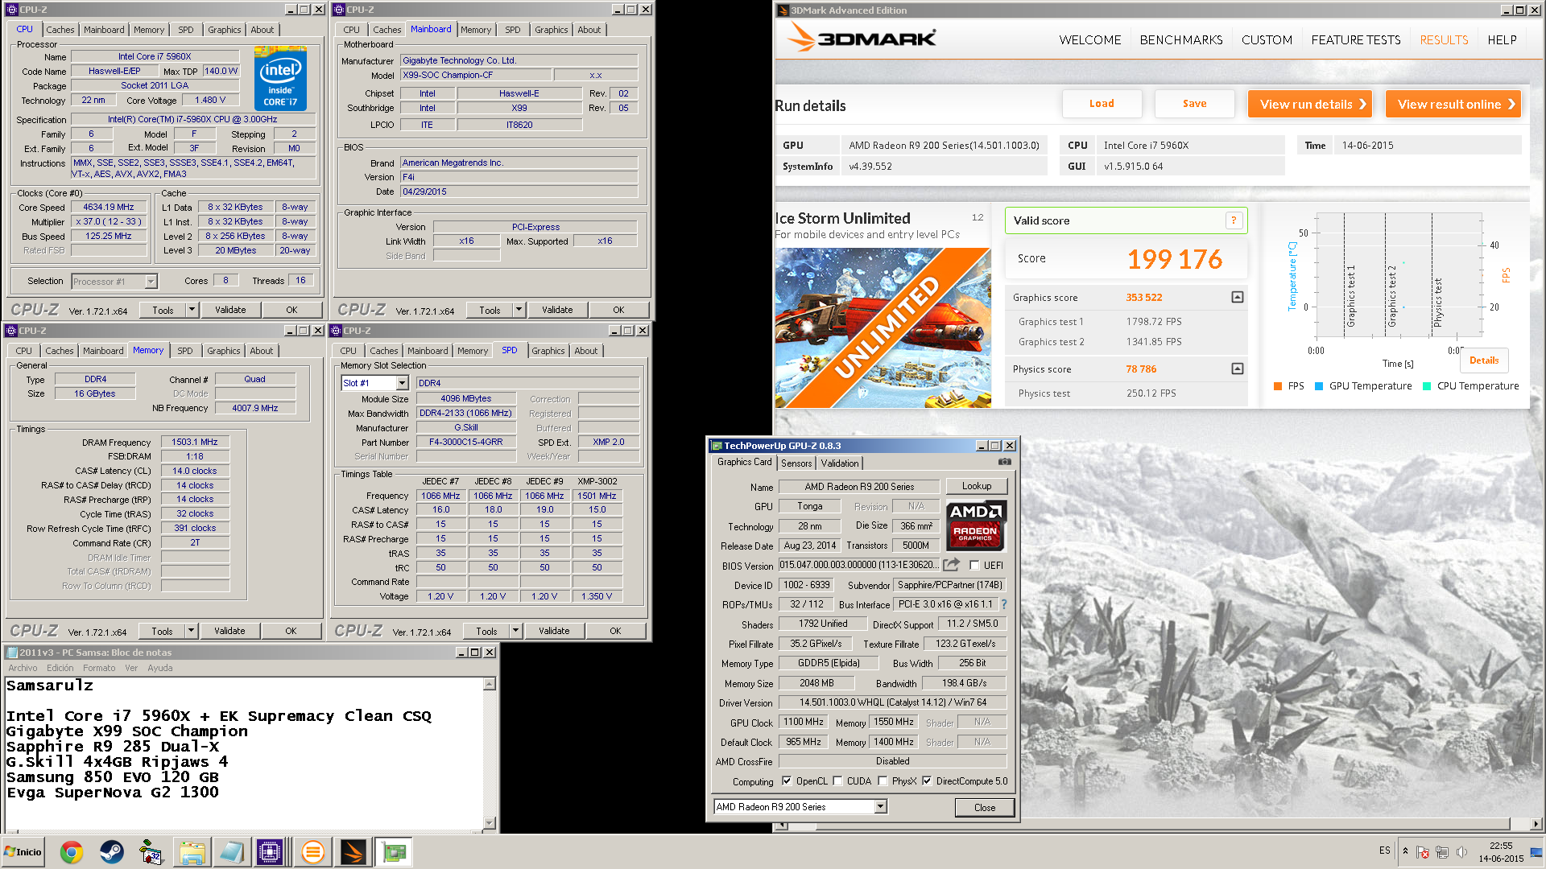The image size is (1546, 869).
Task: Click the Inicio start button
Action: pyautogui.click(x=23, y=852)
